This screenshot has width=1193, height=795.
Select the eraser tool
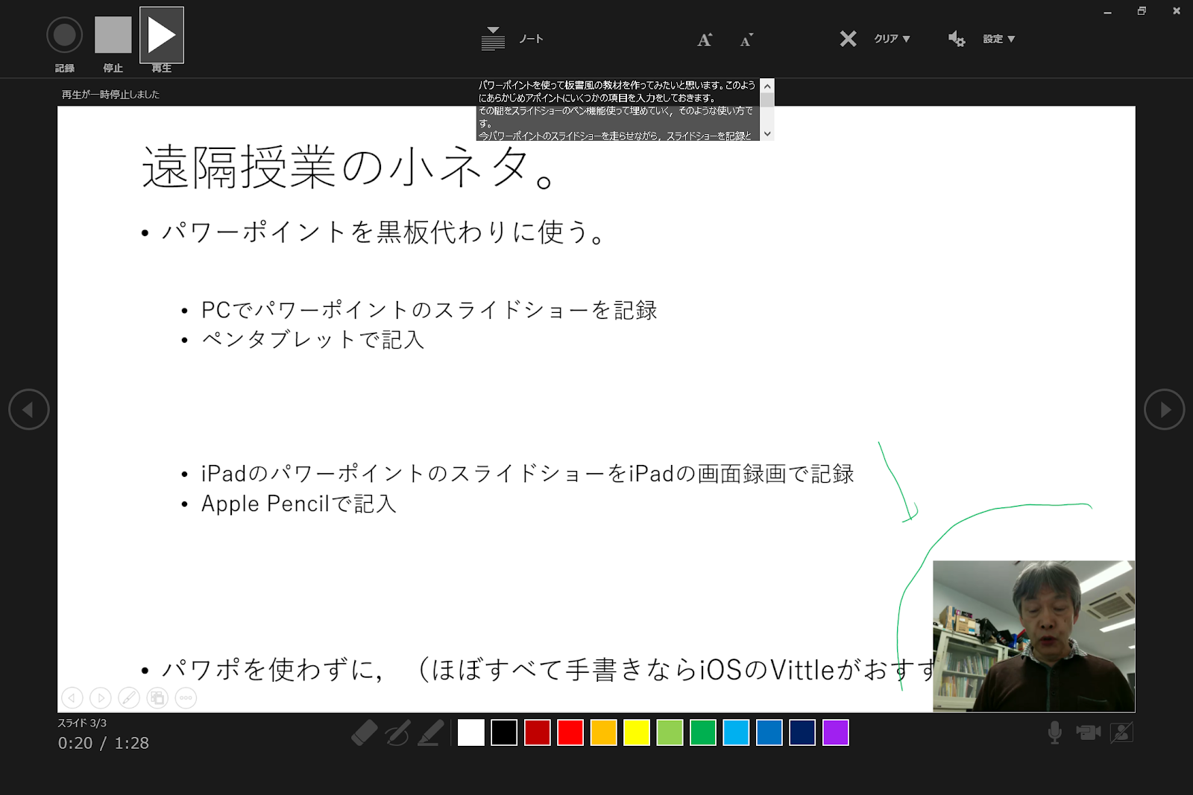click(x=365, y=732)
